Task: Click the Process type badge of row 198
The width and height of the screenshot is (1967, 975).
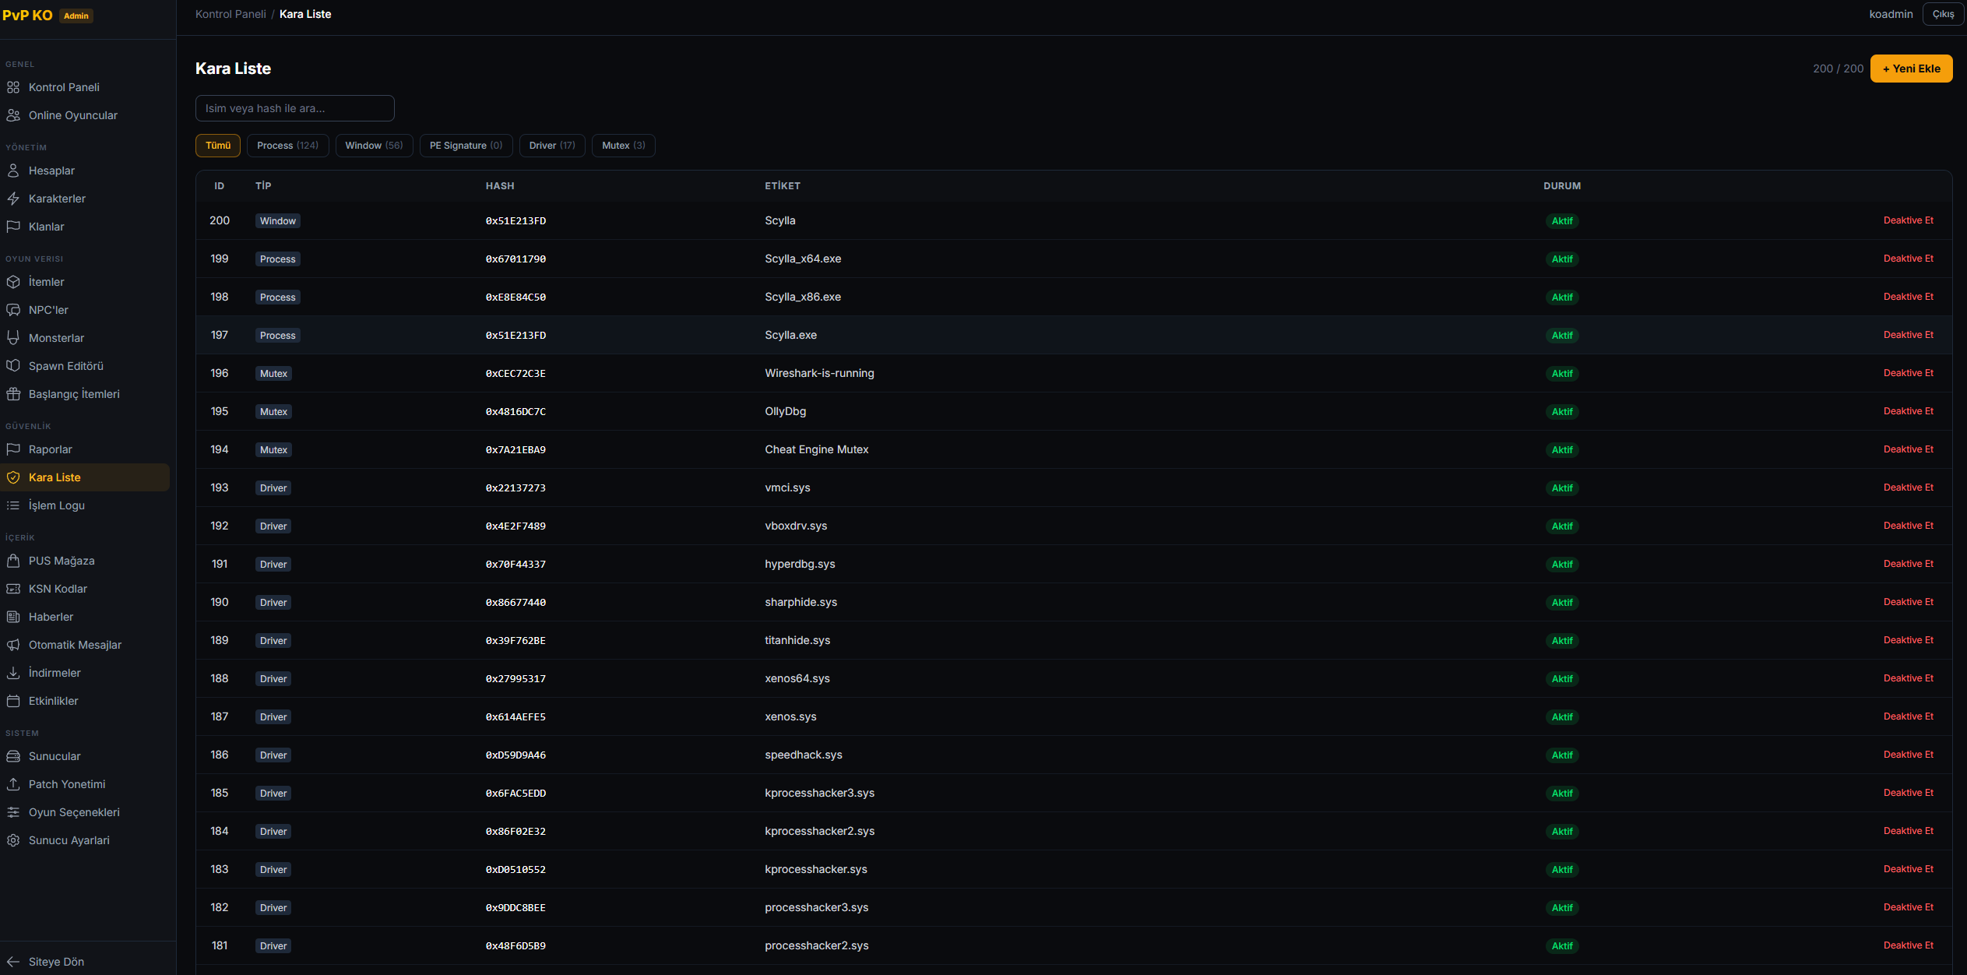Action: 278,297
